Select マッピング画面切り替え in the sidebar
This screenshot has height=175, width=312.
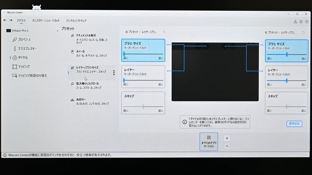32,76
